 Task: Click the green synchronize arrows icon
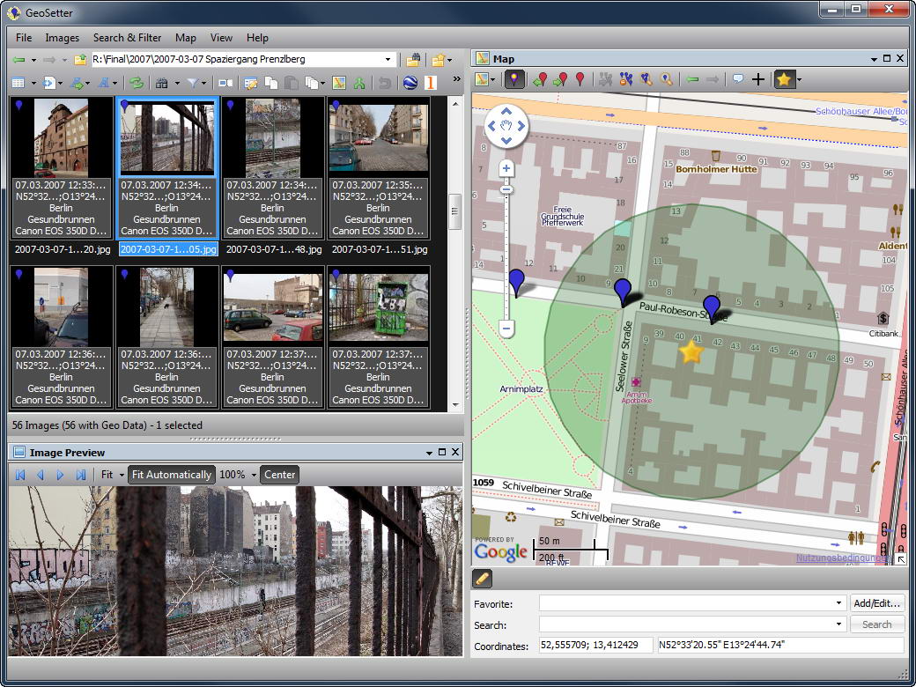[x=137, y=83]
